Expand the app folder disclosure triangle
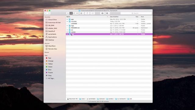Image resolution: width=195 pixels, height=110 pixels. 67,19
